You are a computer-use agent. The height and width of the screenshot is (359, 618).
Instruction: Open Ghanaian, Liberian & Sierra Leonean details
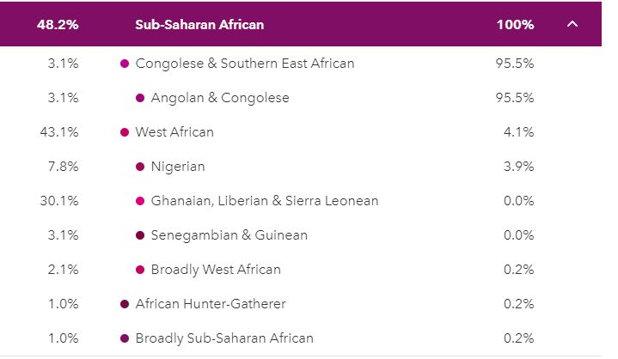point(265,201)
